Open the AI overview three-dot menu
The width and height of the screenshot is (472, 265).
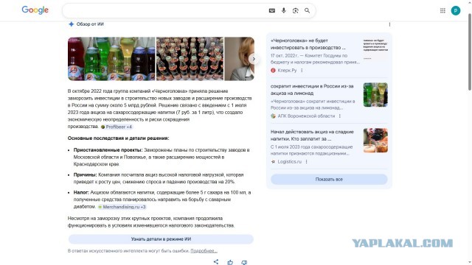pos(389,24)
